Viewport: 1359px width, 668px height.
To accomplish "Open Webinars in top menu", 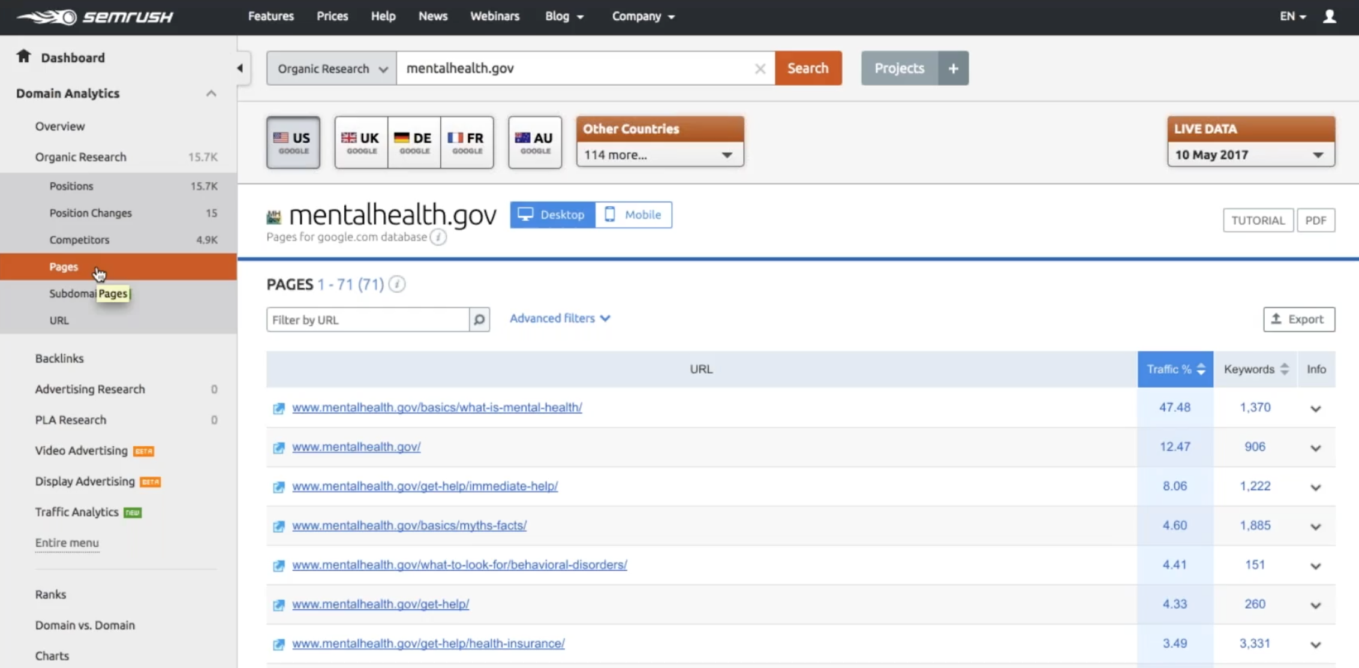I will (x=495, y=16).
